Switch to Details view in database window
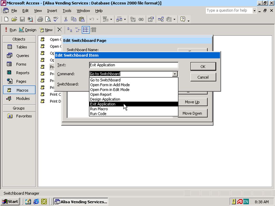This screenshot has width=275, height=206. pos(93,30)
